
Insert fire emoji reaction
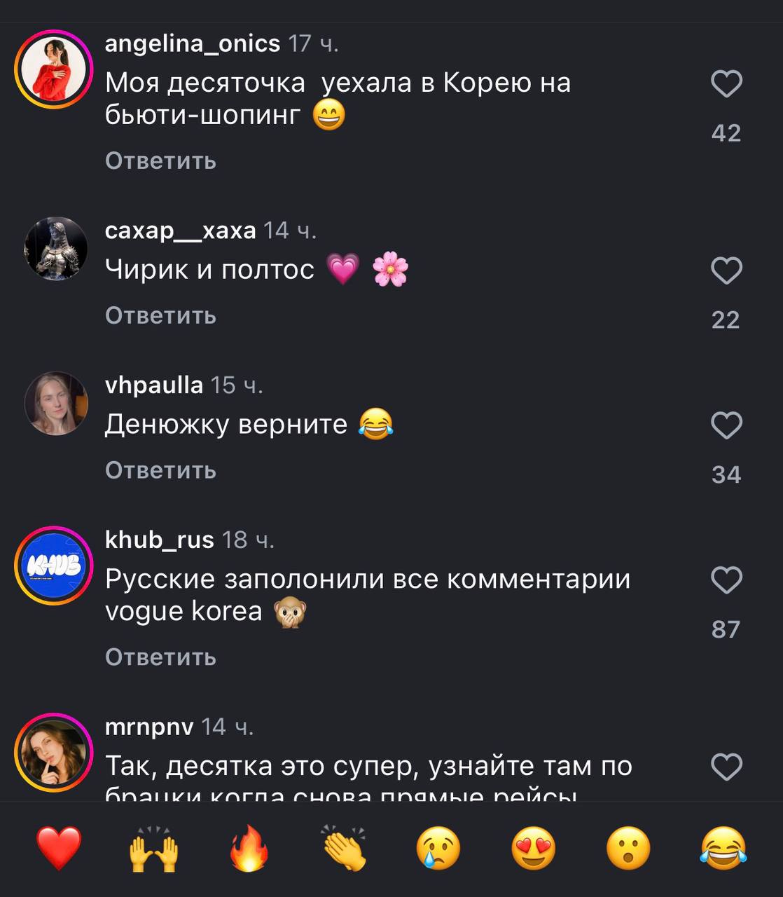249,848
